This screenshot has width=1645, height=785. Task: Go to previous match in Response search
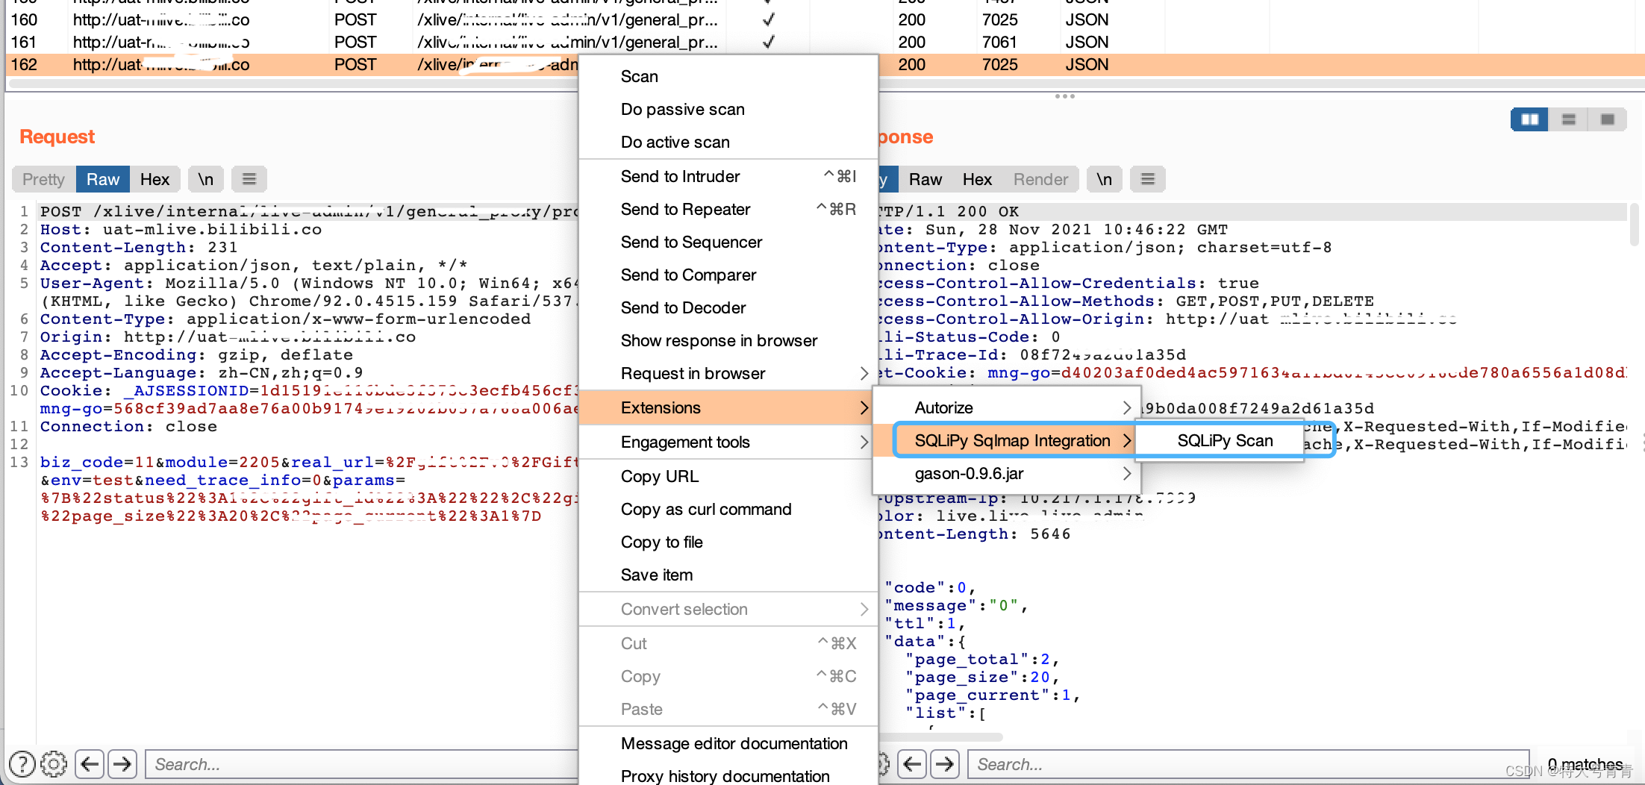(x=912, y=764)
